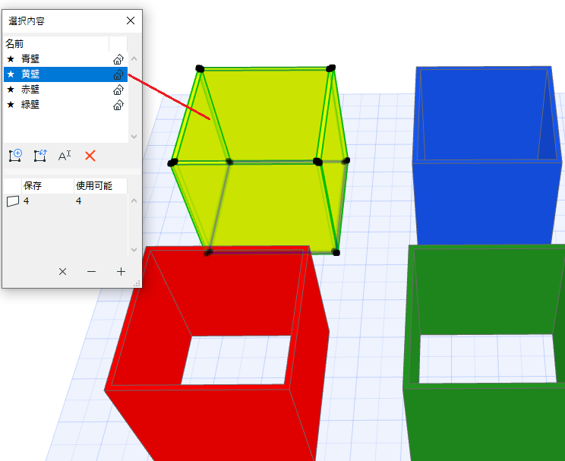Click the small X button beside minus
565x461 pixels.
[x=63, y=271]
